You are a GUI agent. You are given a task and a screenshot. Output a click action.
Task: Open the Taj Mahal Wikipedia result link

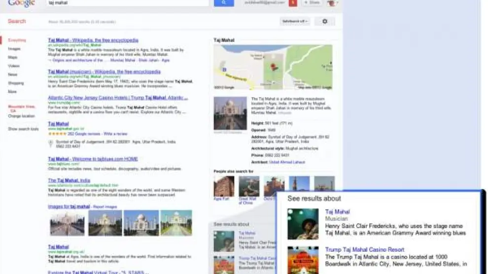click(x=93, y=40)
